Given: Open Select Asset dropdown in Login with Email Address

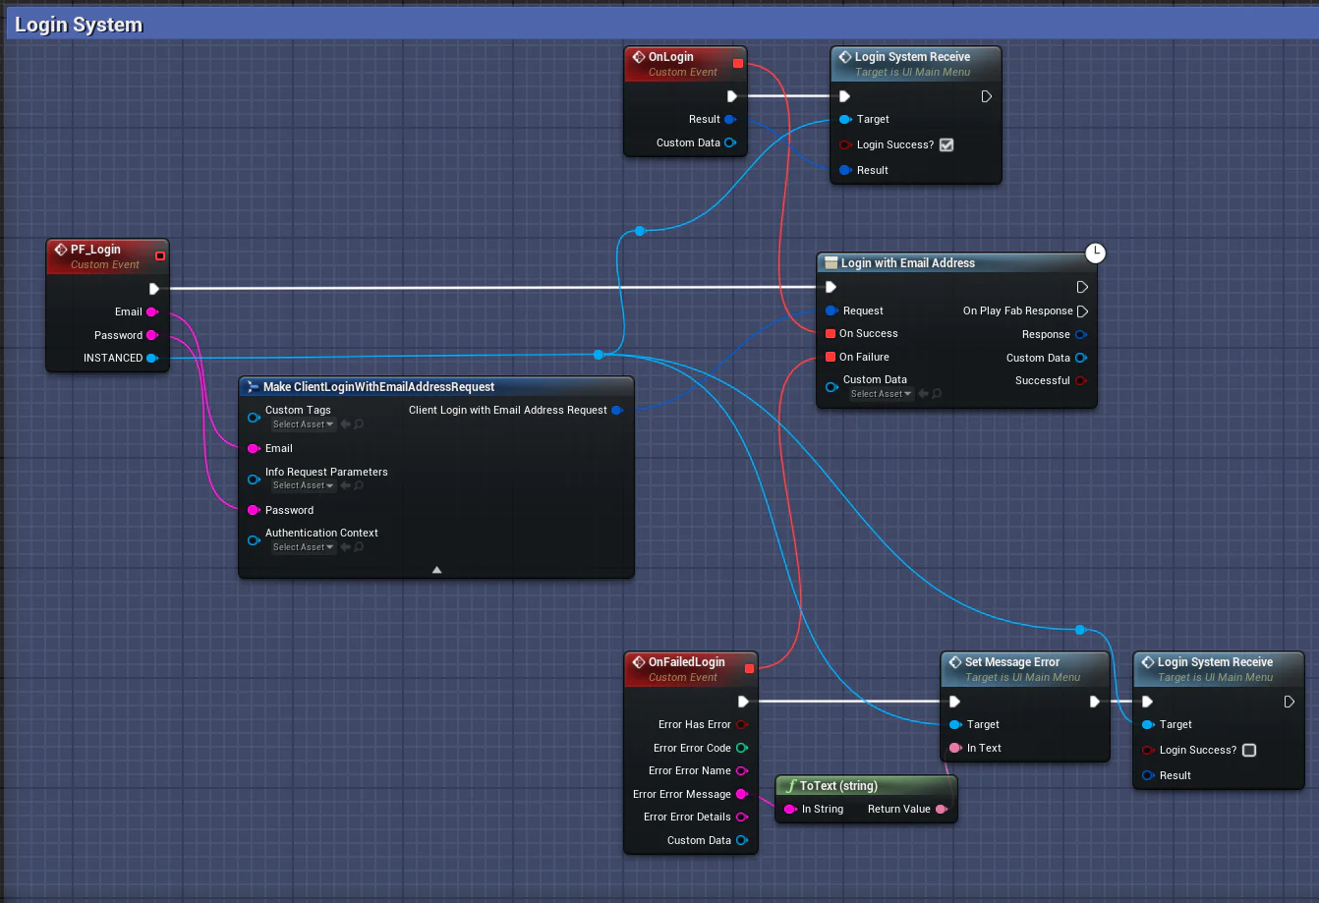Looking at the screenshot, I should pyautogui.click(x=882, y=394).
